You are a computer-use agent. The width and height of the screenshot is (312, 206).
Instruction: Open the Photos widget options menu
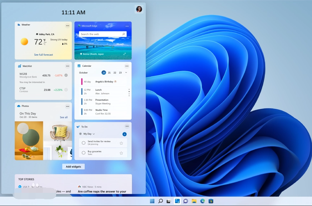[68, 106]
